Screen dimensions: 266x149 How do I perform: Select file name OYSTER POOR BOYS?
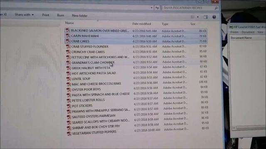click(x=86, y=89)
